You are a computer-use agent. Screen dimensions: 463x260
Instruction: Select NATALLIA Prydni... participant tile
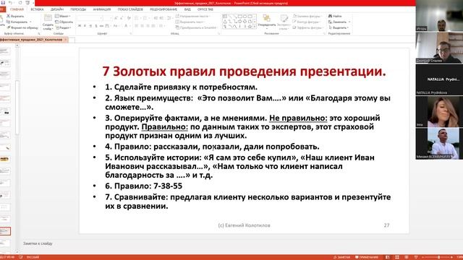pyautogui.click(x=439, y=79)
